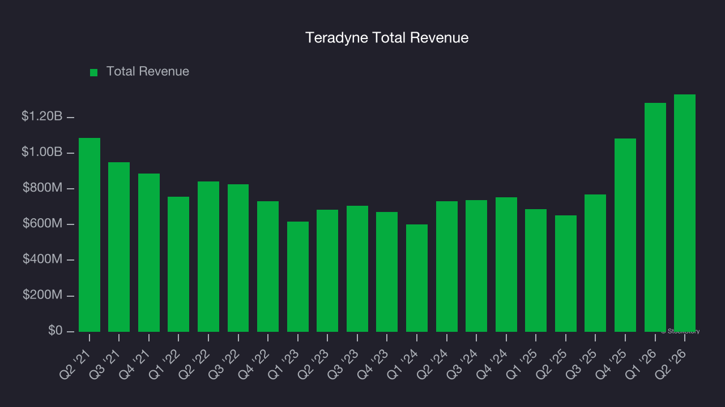Image resolution: width=725 pixels, height=407 pixels.
Task: Select the Q4 '22 revenue bar
Action: pyautogui.click(x=268, y=266)
